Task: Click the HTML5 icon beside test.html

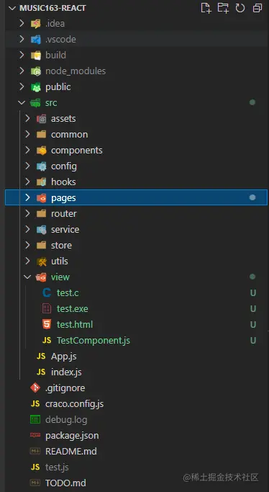Action: tap(47, 324)
